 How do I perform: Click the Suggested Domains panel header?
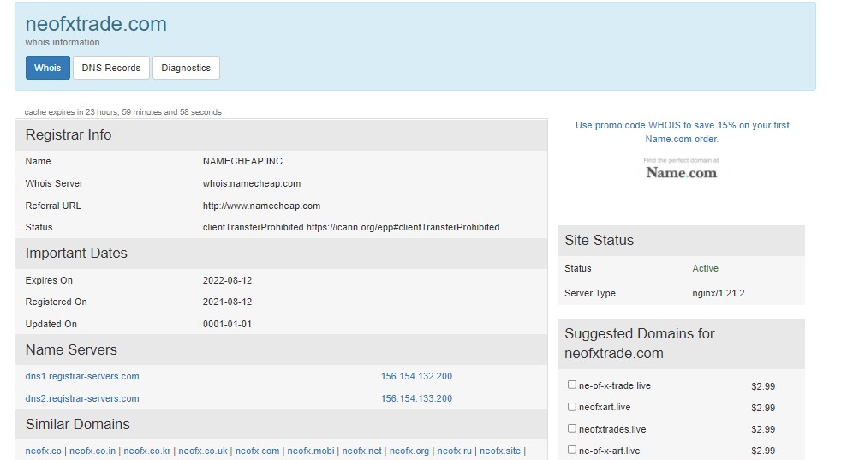[x=682, y=344]
